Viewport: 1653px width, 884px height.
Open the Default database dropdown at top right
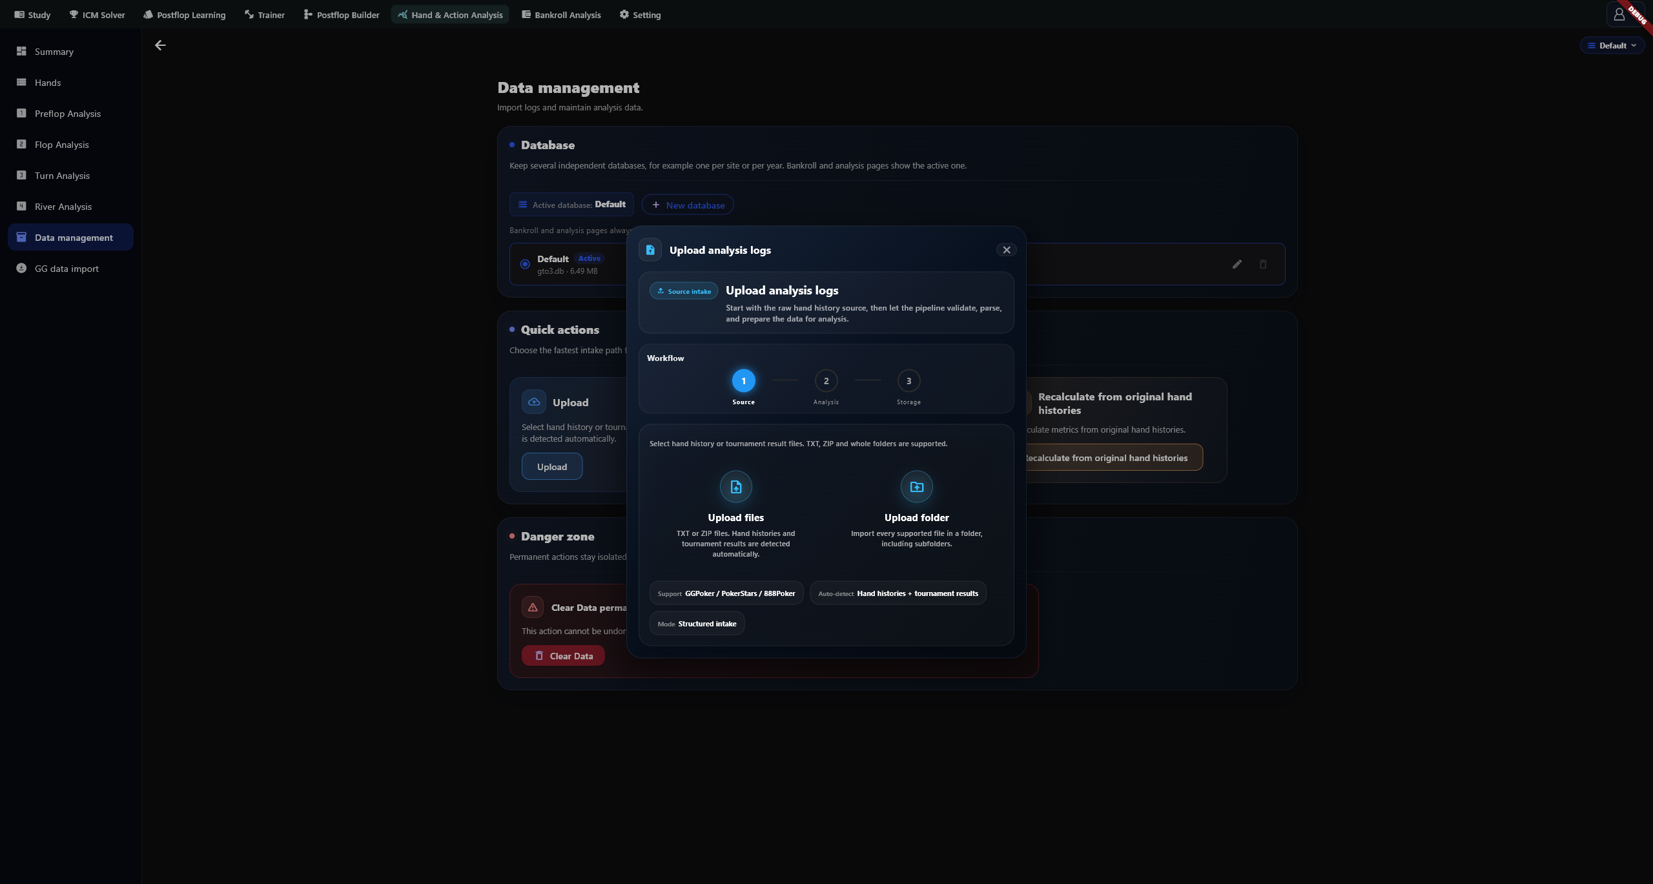click(x=1612, y=45)
